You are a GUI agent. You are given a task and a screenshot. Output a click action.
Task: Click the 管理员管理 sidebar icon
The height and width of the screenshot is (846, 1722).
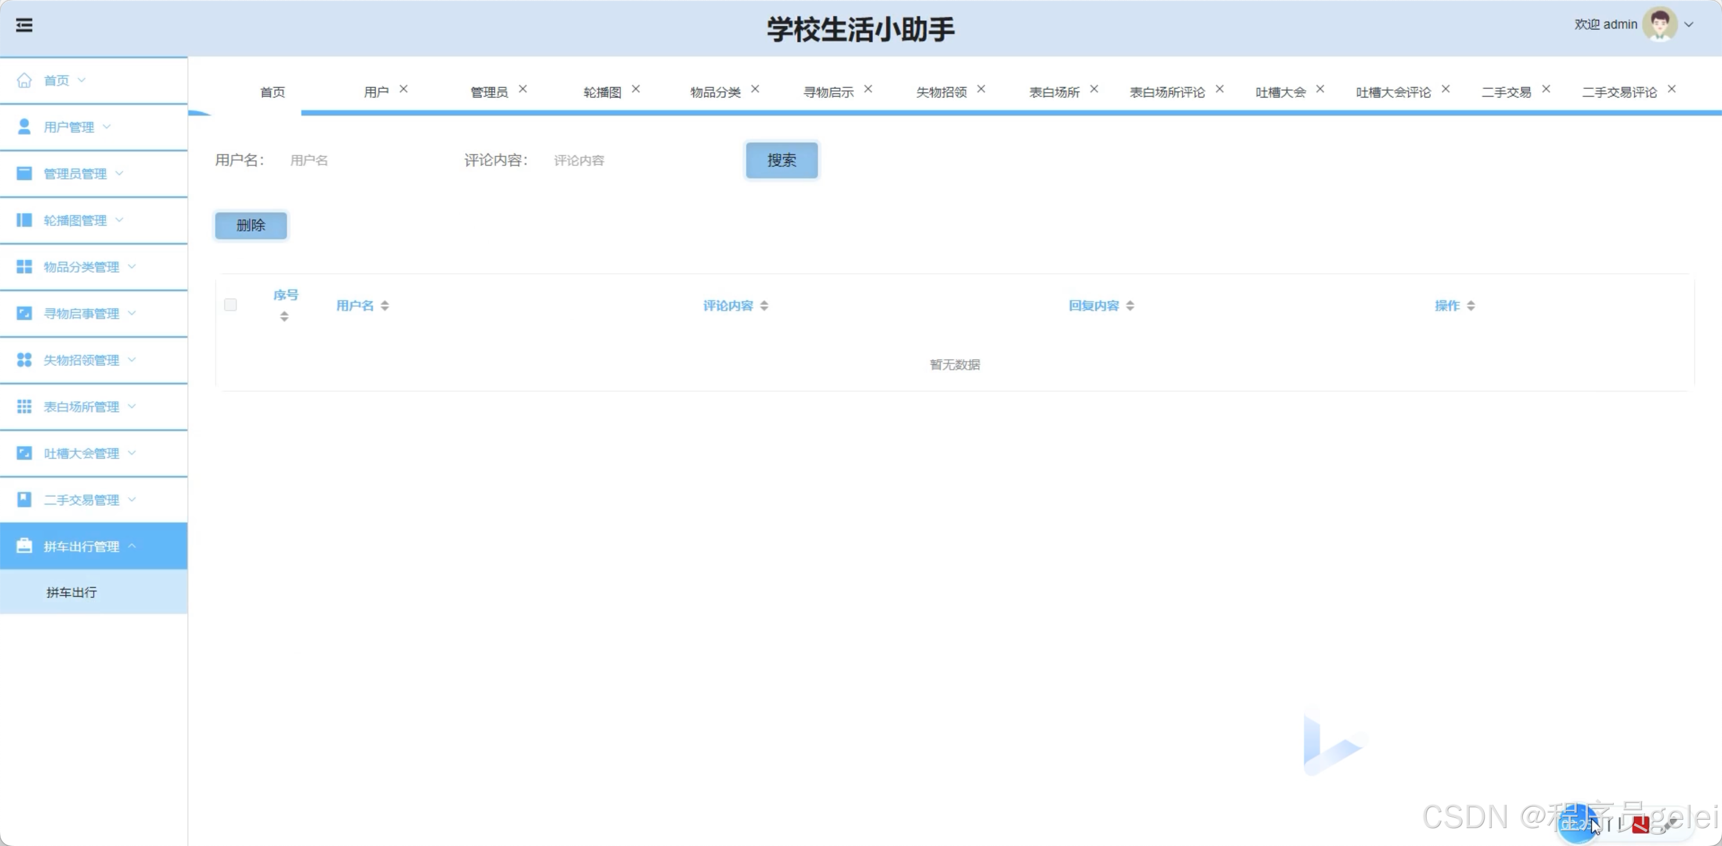(x=24, y=173)
